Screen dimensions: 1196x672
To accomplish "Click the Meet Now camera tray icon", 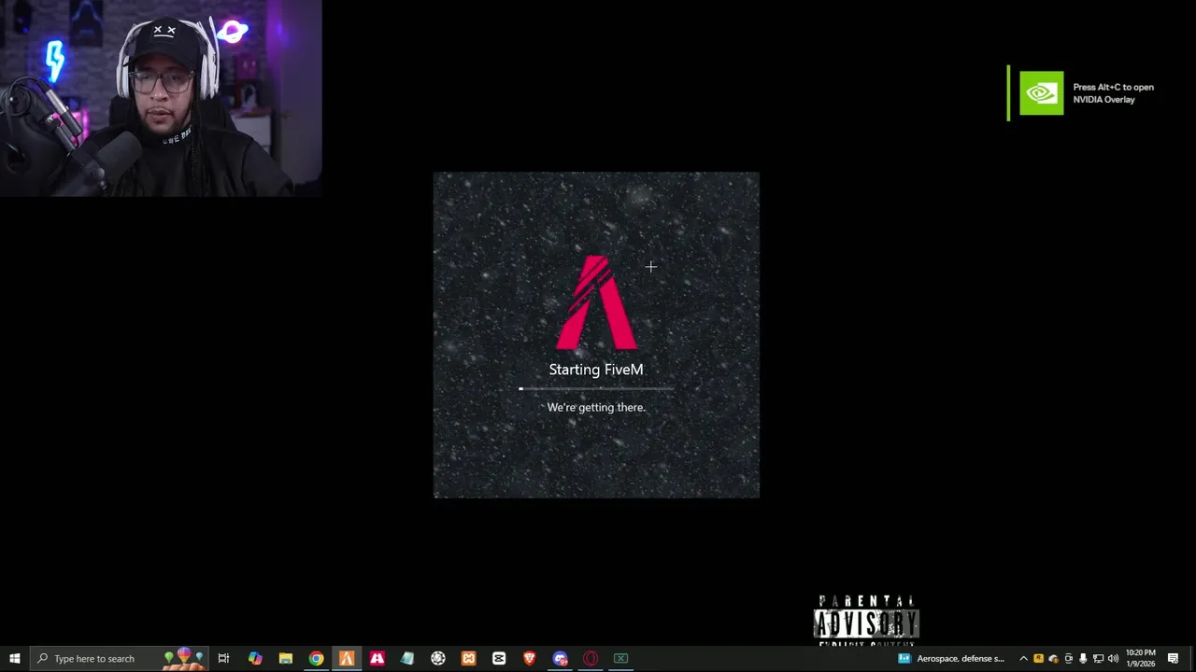I will pos(1069,658).
